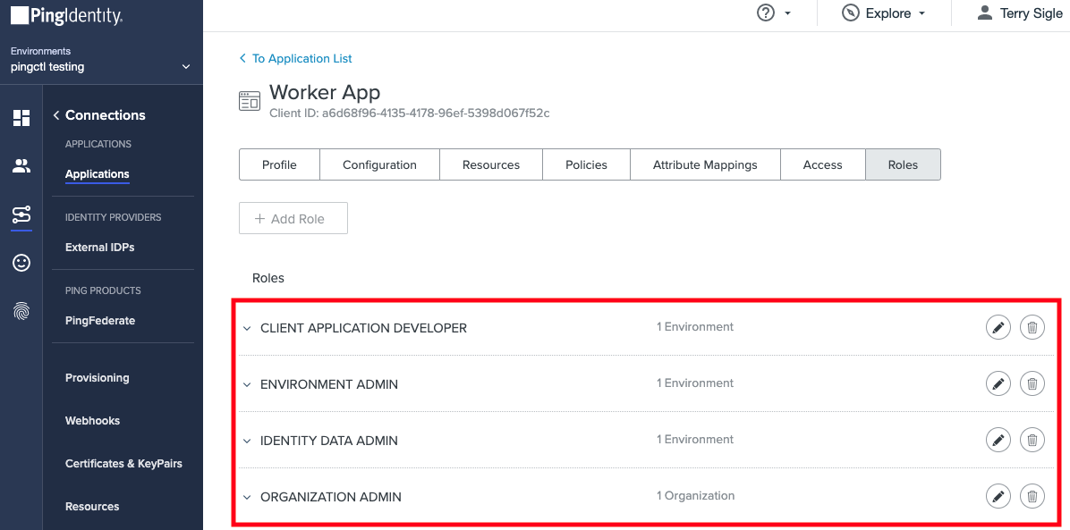Edit the CLIENT APPLICATION DEVELOPER role with the pencil icon
This screenshot has width=1070, height=530.
point(998,327)
